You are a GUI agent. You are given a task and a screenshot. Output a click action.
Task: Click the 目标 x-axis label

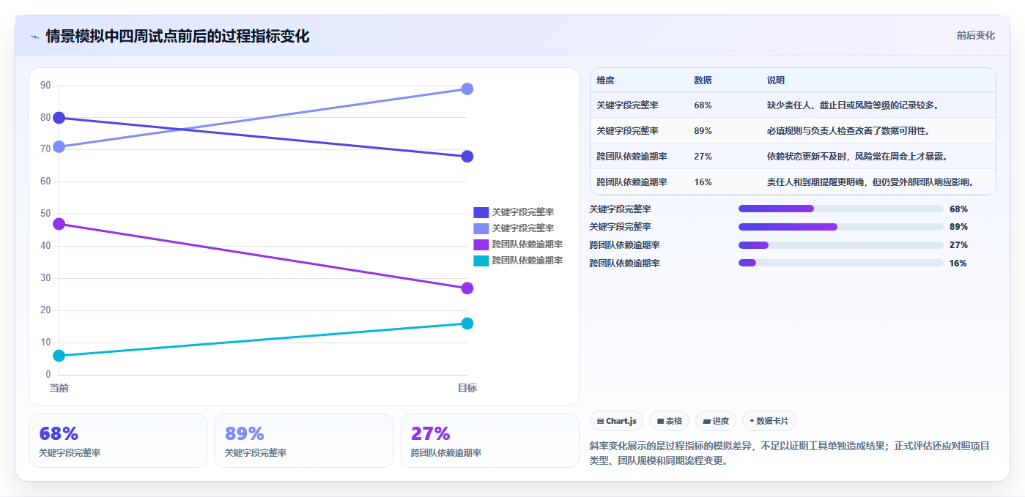point(467,388)
